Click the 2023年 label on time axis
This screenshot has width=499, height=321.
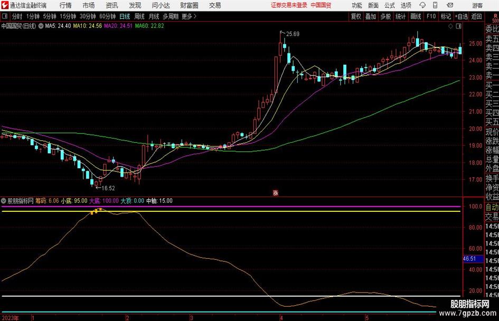10,318
